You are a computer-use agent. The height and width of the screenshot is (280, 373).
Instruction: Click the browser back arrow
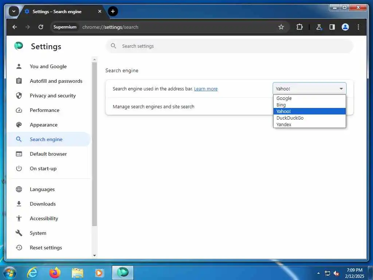tap(15, 27)
